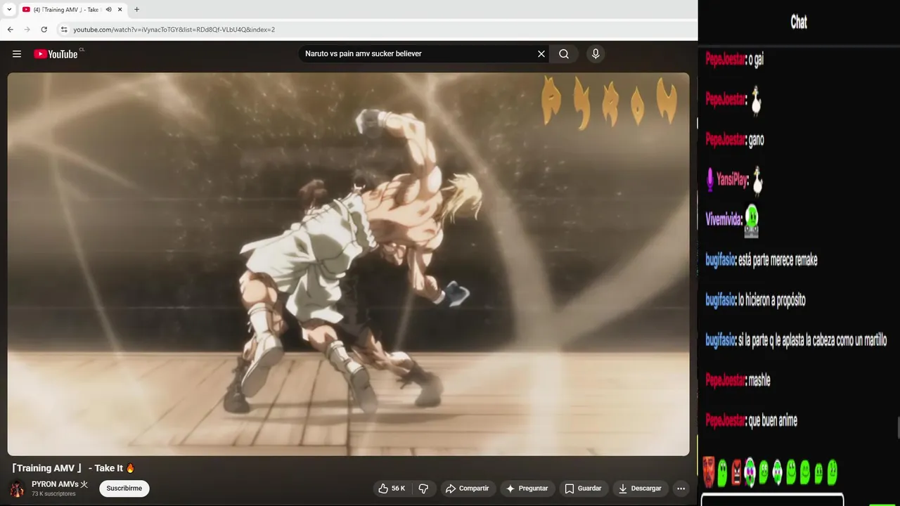
Task: Go to the YouTube home logo
Action: tap(56, 54)
